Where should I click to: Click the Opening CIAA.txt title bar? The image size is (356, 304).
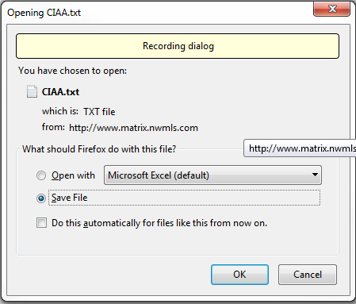[159, 12]
